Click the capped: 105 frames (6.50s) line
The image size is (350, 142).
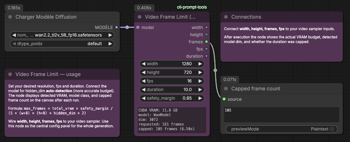167,129
